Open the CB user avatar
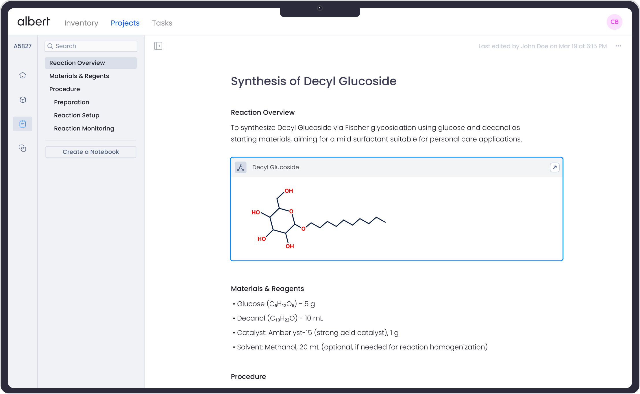This screenshot has height=394, width=640. [614, 22]
